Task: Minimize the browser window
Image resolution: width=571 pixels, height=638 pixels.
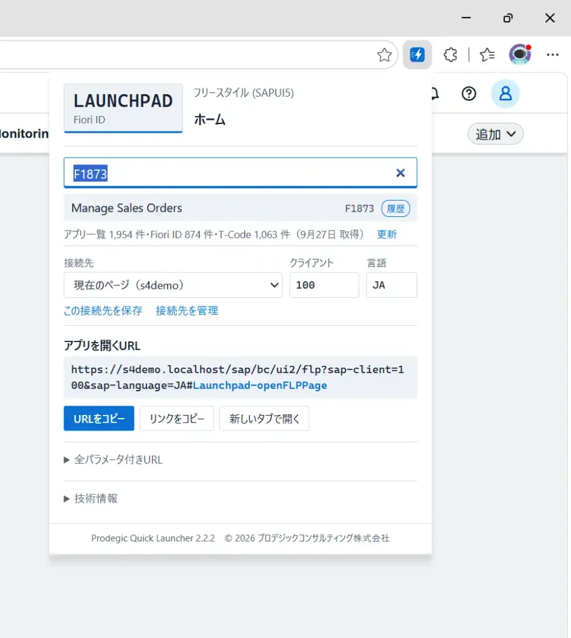Action: pos(466,18)
